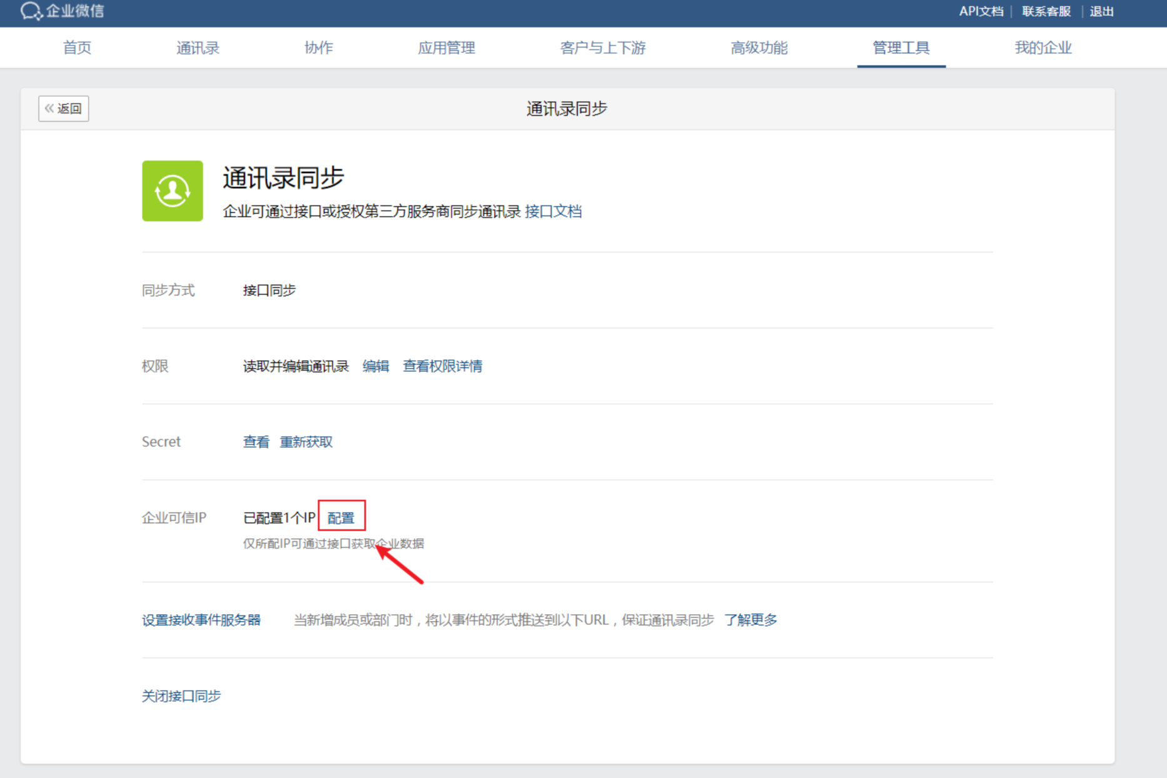The width and height of the screenshot is (1167, 778).
Task: Click 联系客服 in the top bar
Action: coord(1046,11)
